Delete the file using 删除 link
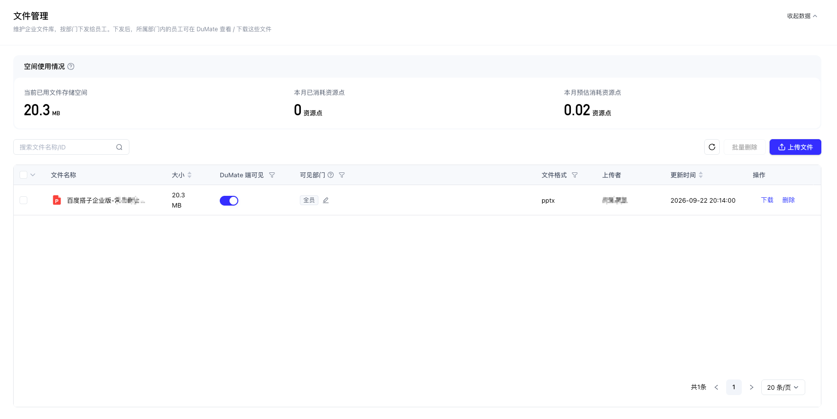Image resolution: width=837 pixels, height=419 pixels. [x=789, y=200]
